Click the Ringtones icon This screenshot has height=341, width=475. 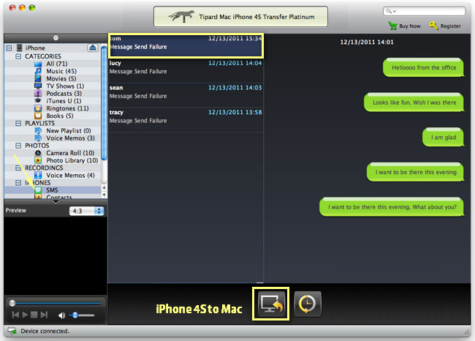38,108
